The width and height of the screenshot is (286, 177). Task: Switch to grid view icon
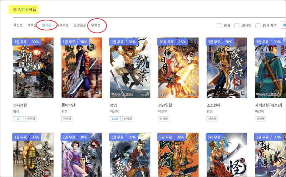click(x=284, y=25)
